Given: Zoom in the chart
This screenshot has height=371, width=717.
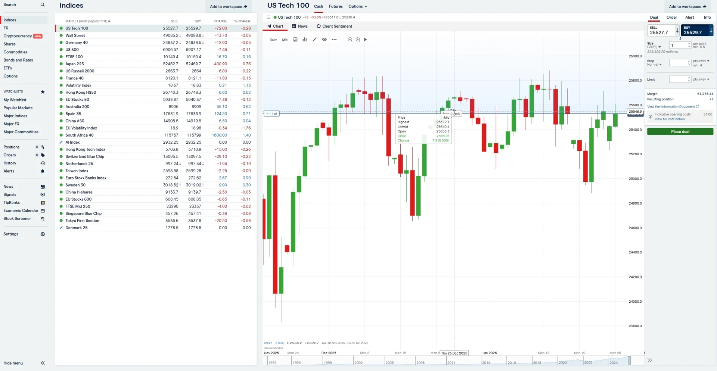Looking at the screenshot, I should pyautogui.click(x=358, y=40).
